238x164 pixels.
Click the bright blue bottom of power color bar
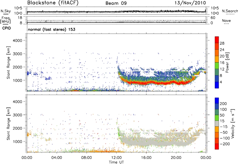(x=217, y=85)
